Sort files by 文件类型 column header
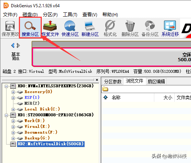Screen dimensions: 191x163 pos(184,97)
